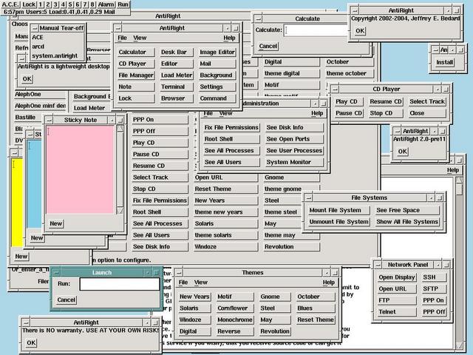The image size is (473, 355).
Task: Start Terminal from the AntiRight launcher panel
Action: [x=174, y=87]
